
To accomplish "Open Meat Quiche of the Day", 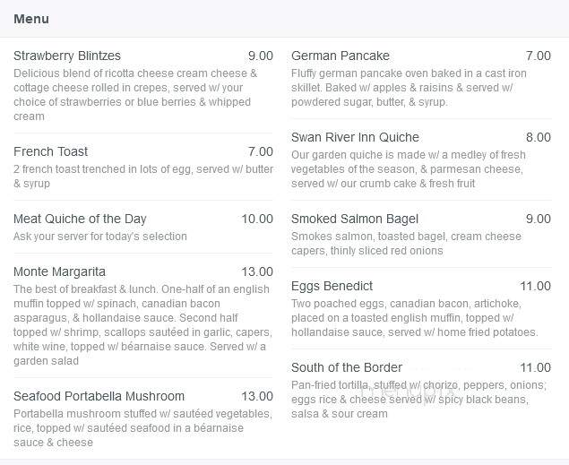I will click(80, 220).
